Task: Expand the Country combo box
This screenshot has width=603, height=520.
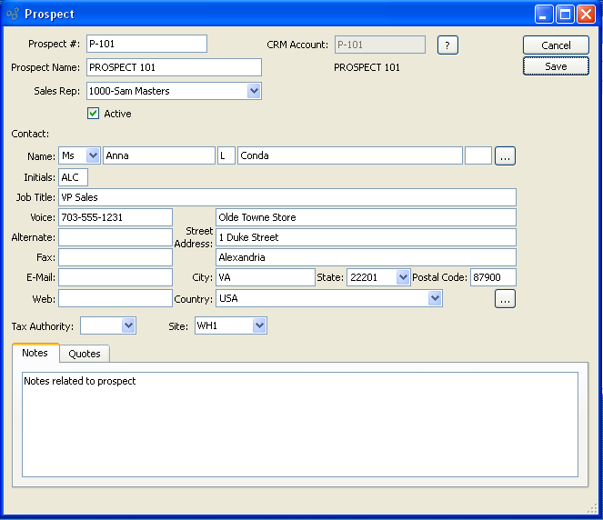Action: point(435,298)
